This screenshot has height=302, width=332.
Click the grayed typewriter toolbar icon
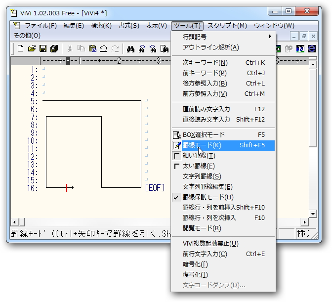[289, 49]
